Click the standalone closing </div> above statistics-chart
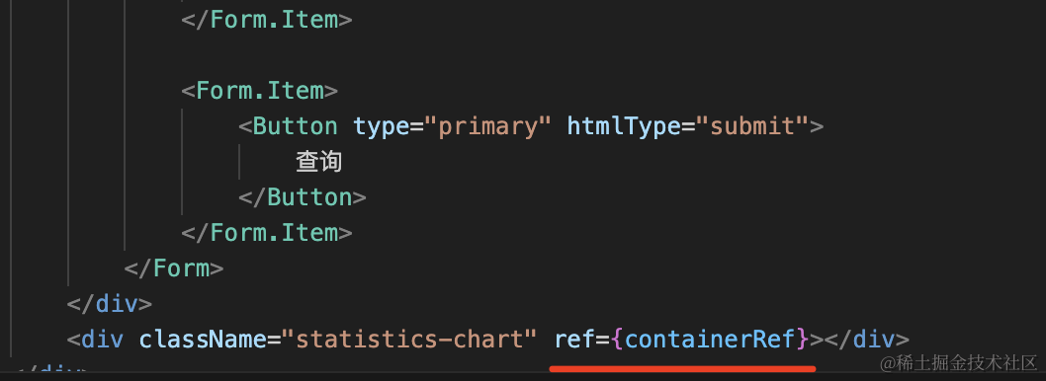The width and height of the screenshot is (1046, 381). coord(110,304)
